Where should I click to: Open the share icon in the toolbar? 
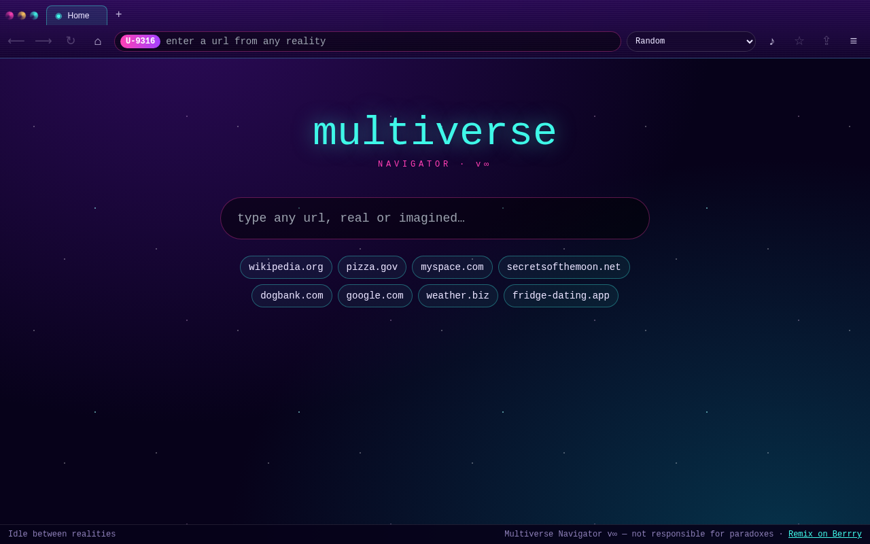pos(826,41)
